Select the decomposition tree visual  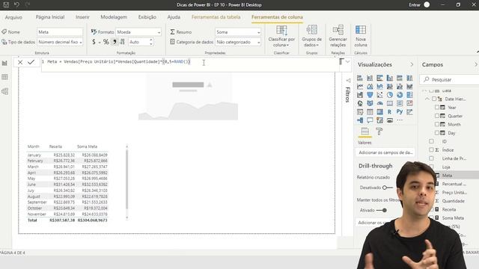point(360,120)
